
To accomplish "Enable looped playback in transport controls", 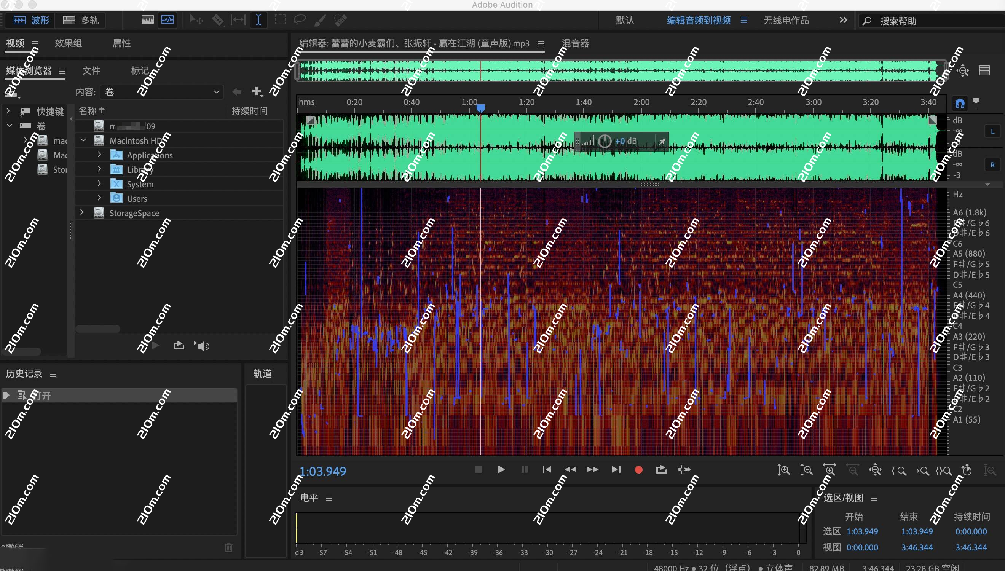I will click(x=662, y=469).
